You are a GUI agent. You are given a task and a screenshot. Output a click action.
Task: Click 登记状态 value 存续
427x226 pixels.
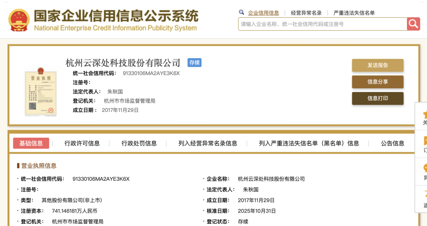coord(243,222)
